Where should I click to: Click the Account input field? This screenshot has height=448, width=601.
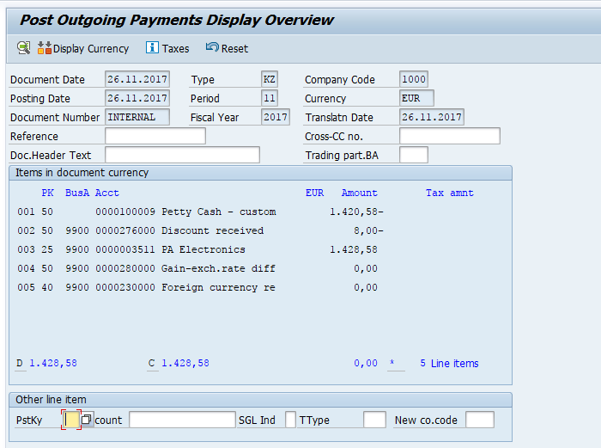[x=182, y=420]
